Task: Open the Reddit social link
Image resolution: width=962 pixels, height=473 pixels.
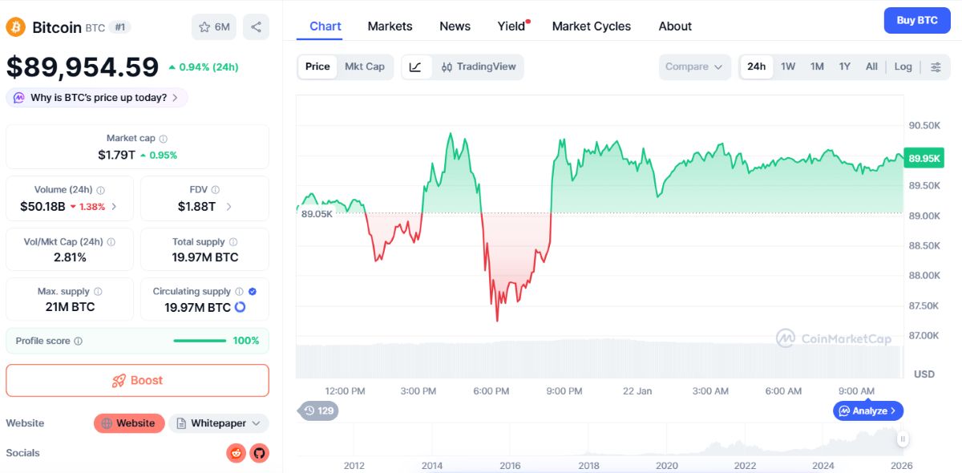Action: [x=236, y=453]
